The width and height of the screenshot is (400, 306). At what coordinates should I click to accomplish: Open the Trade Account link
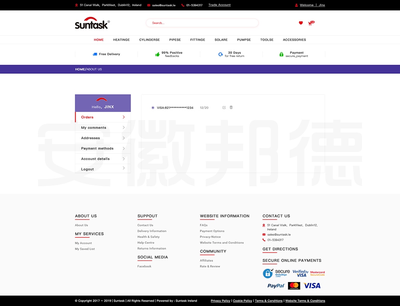coord(219,5)
